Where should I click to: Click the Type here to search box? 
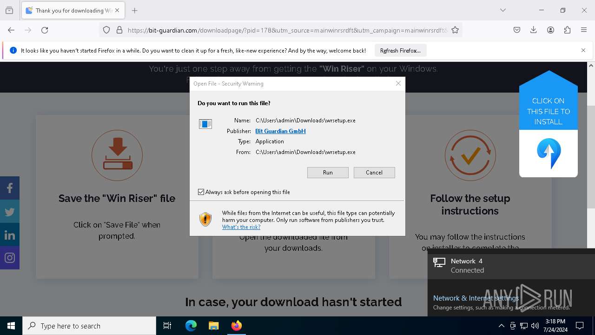pos(89,326)
